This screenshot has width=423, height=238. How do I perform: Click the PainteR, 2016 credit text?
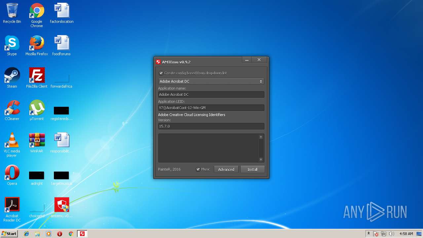pyautogui.click(x=169, y=169)
